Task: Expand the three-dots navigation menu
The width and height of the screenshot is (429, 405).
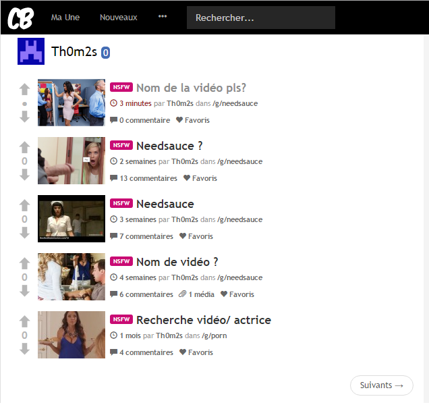Action: click(163, 17)
